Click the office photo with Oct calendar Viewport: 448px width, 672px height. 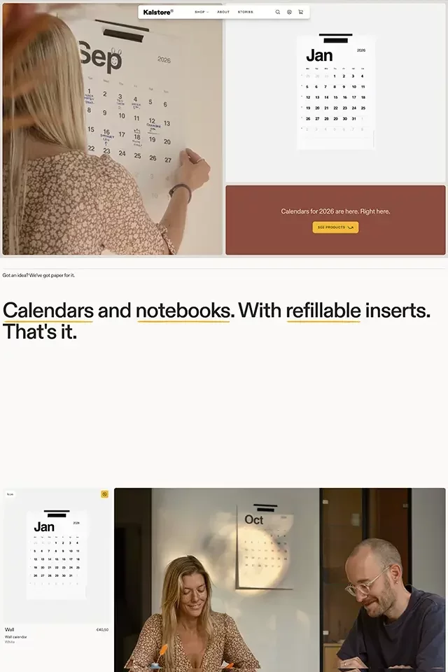click(279, 580)
